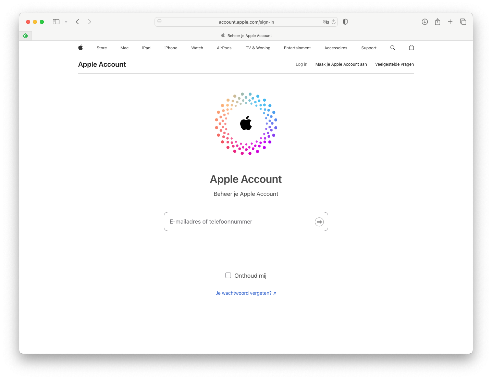Click Je wachtwoord vergeten? link

tap(246, 293)
